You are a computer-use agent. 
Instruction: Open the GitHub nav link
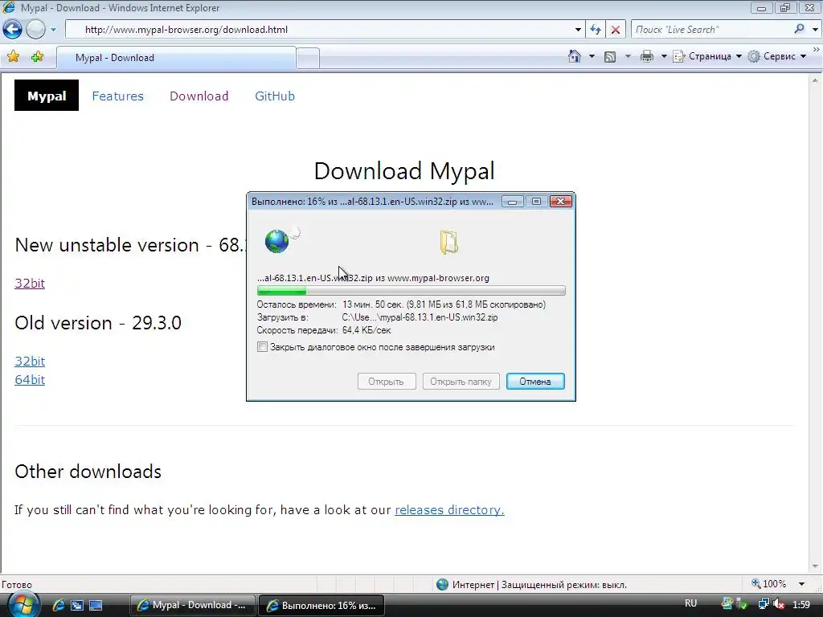click(275, 96)
